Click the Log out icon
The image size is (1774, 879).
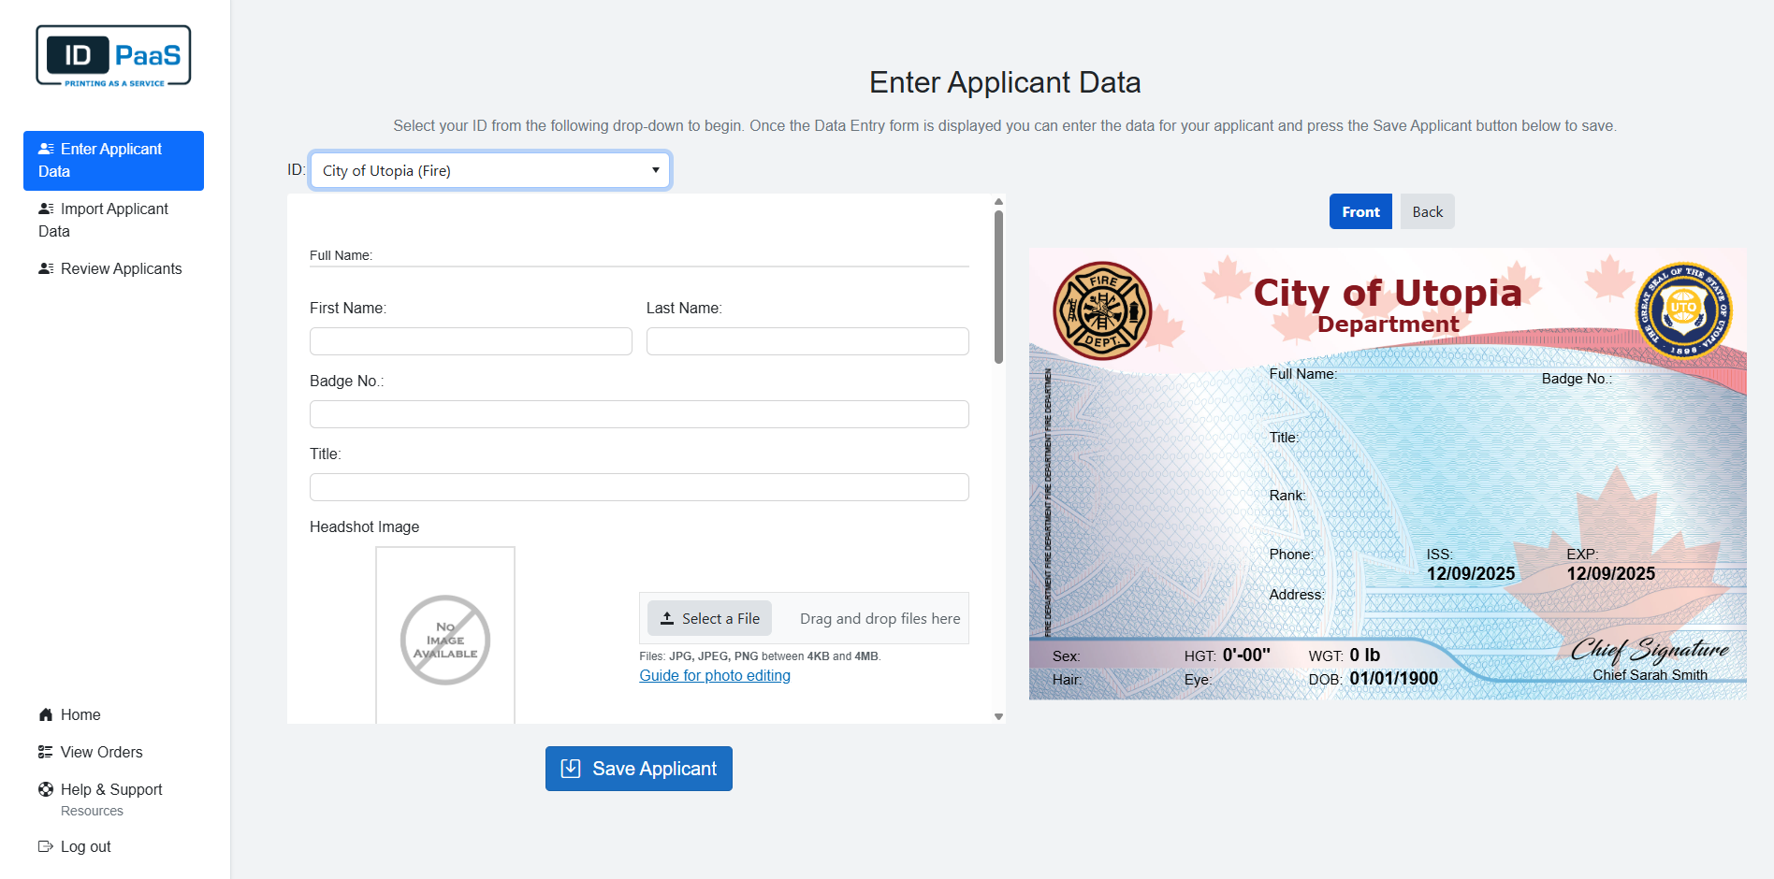tap(45, 846)
